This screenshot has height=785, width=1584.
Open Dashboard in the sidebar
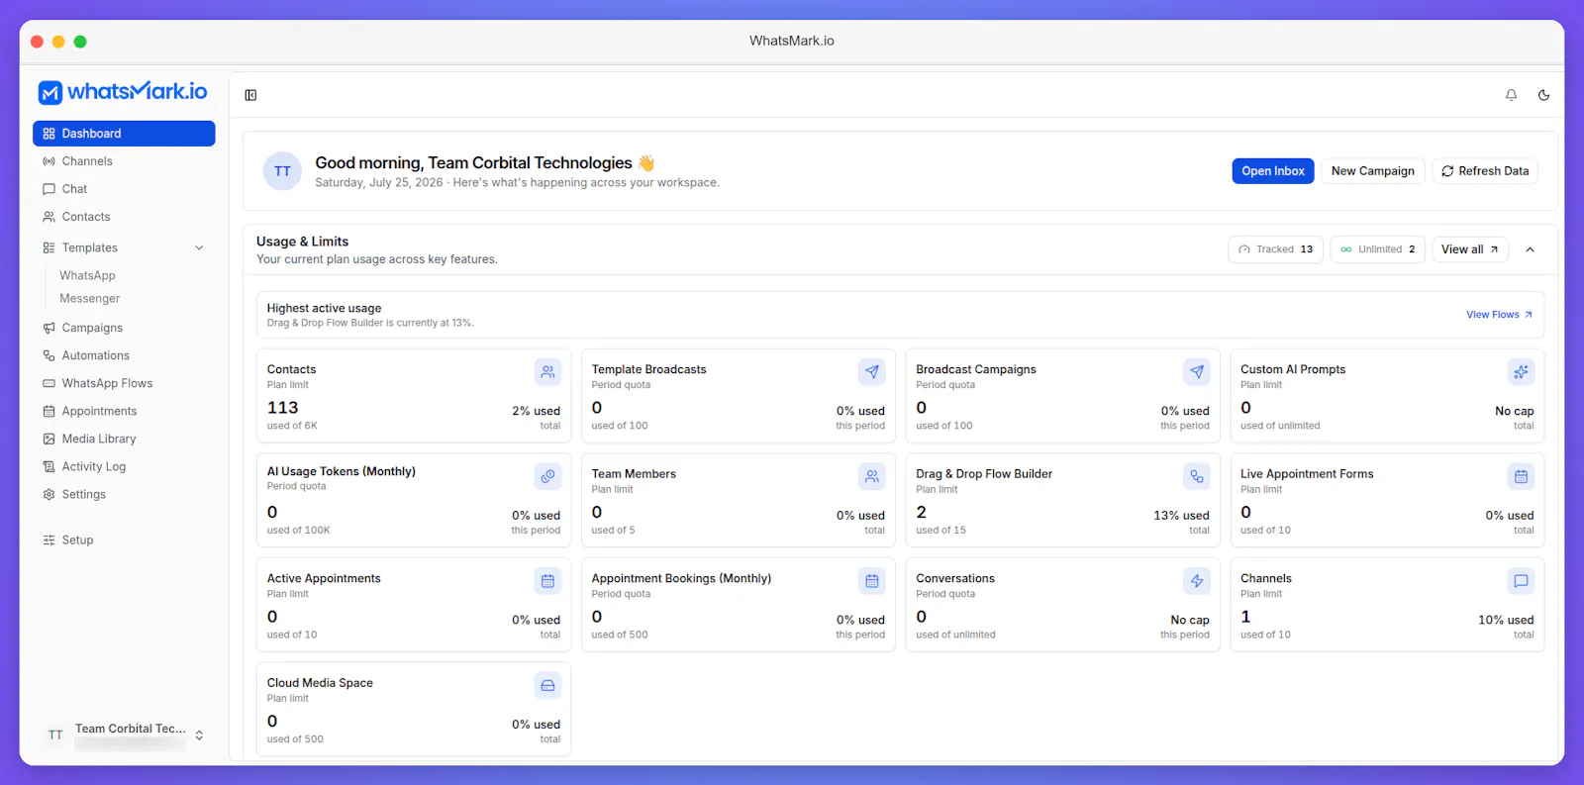[x=124, y=134]
